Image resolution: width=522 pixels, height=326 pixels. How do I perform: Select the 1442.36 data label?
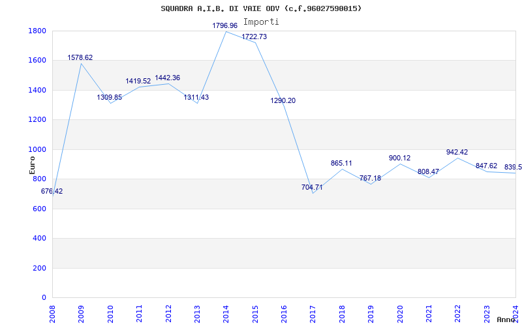[x=168, y=78]
